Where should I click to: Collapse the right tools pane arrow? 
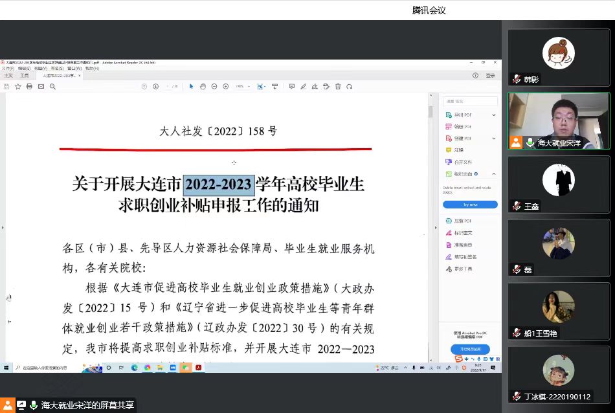[x=436, y=228]
